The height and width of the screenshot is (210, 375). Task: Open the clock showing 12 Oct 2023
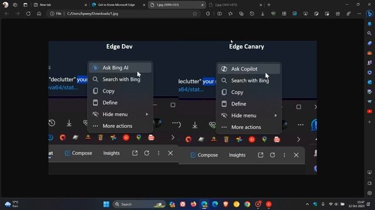pyautogui.click(x=356, y=204)
